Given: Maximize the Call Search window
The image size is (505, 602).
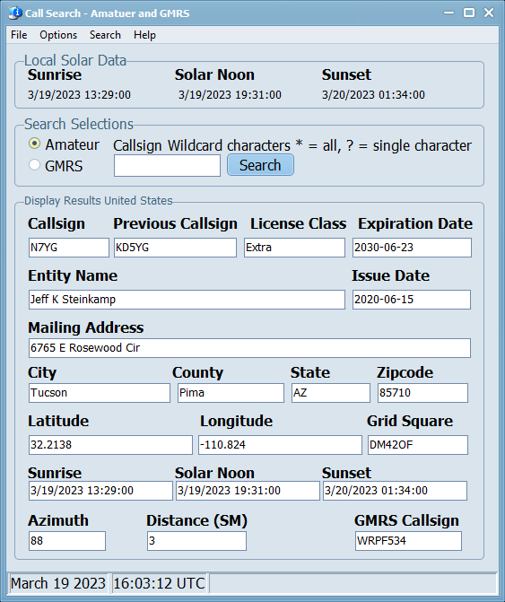Looking at the screenshot, I should point(469,13).
